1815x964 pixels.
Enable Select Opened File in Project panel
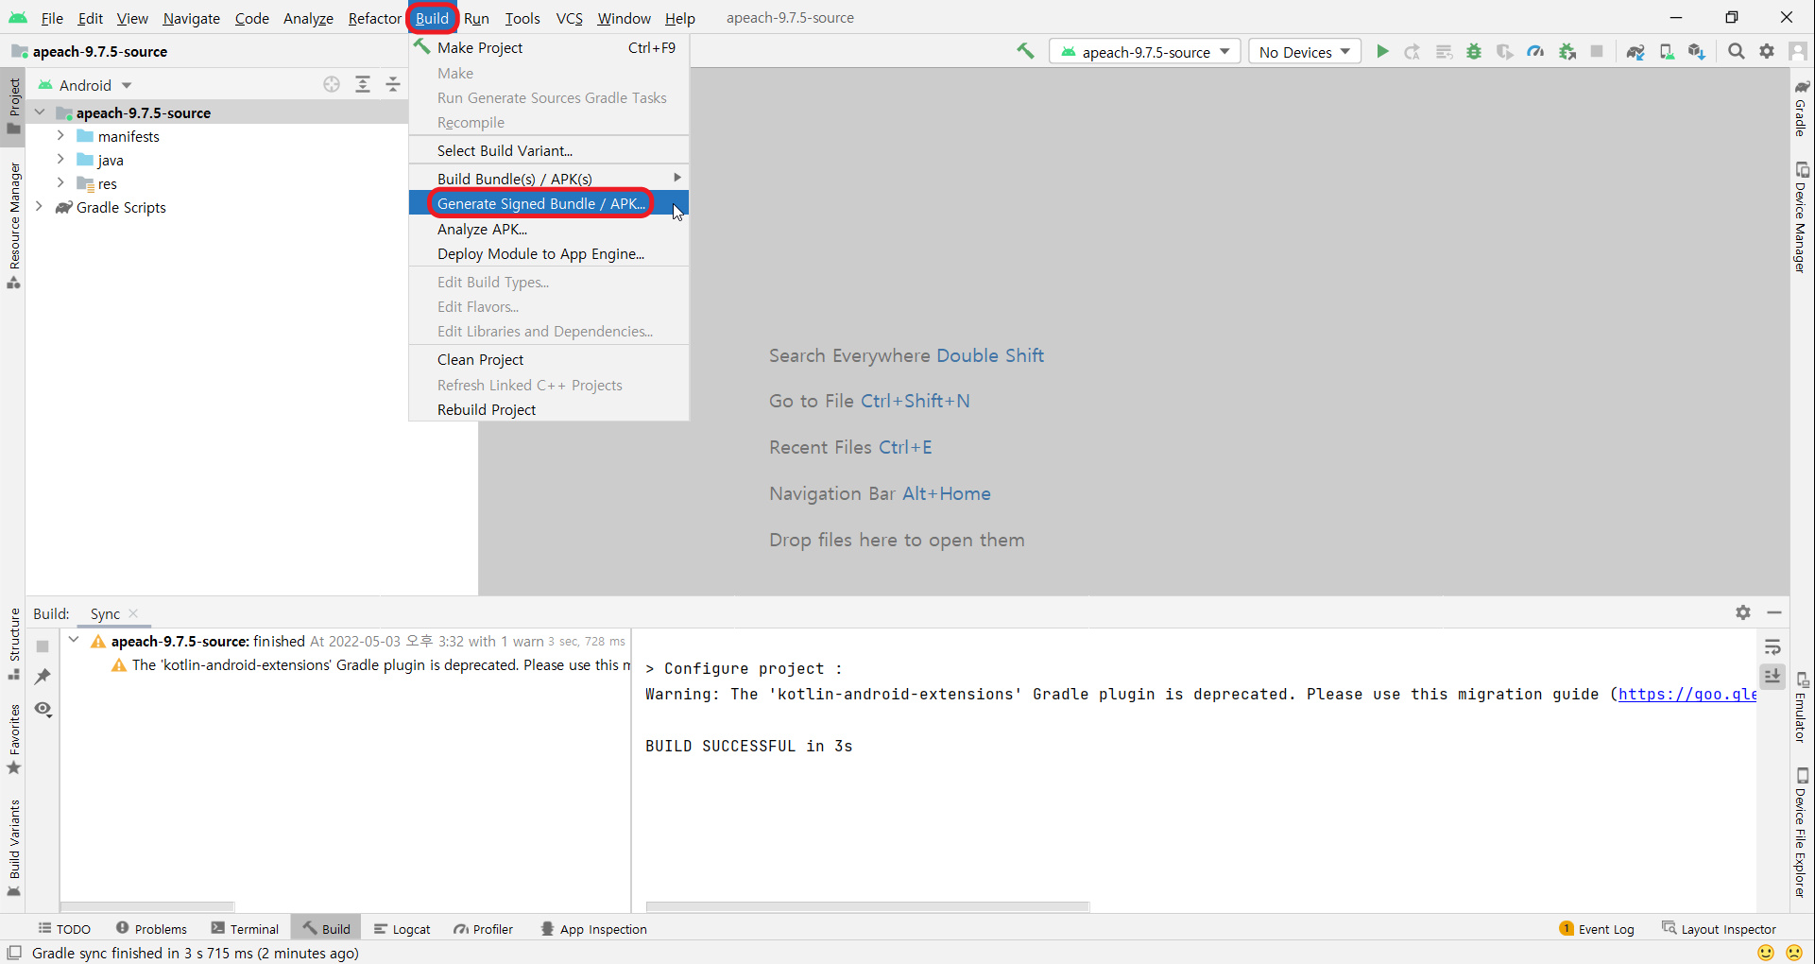332,84
